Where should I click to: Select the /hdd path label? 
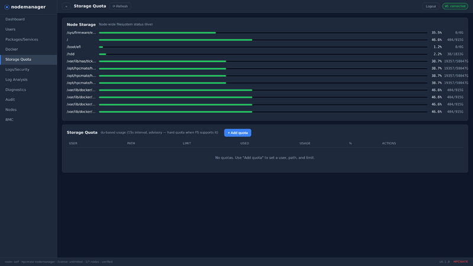point(70,54)
